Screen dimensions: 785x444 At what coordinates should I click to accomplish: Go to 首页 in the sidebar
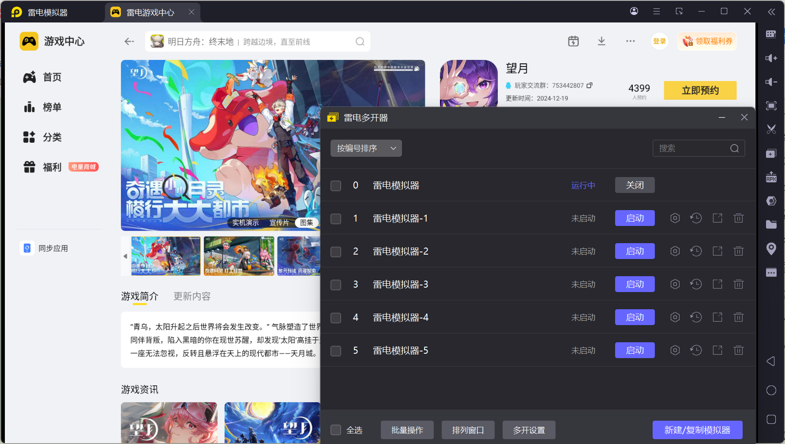coord(42,77)
